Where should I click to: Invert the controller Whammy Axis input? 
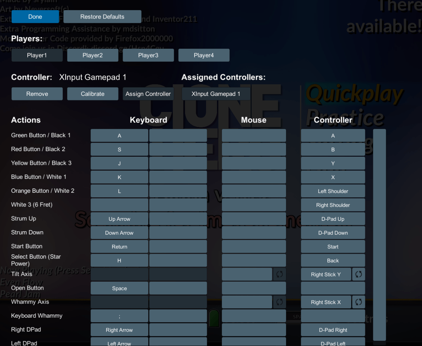click(358, 302)
